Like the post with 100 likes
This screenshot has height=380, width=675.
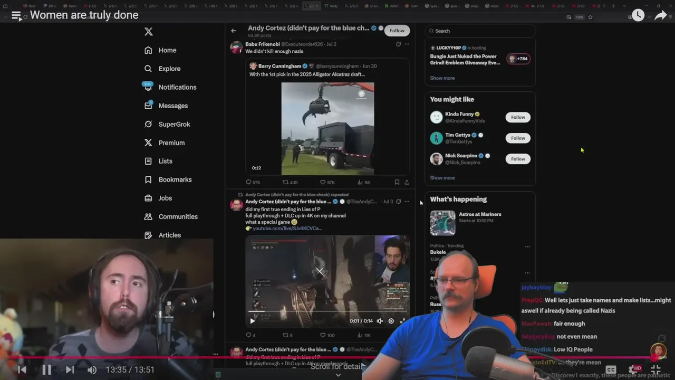click(x=323, y=335)
